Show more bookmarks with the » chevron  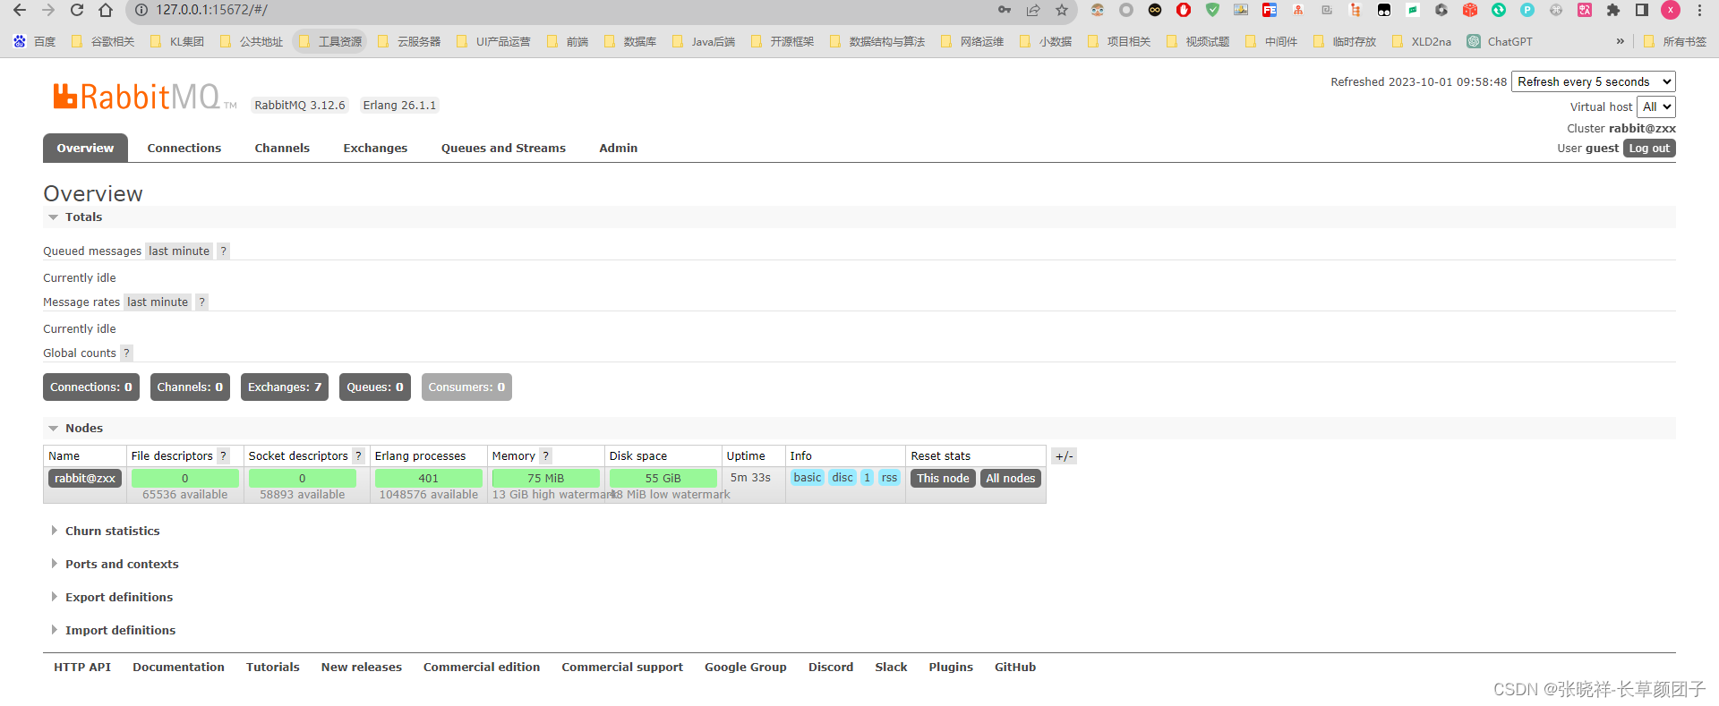(1620, 41)
